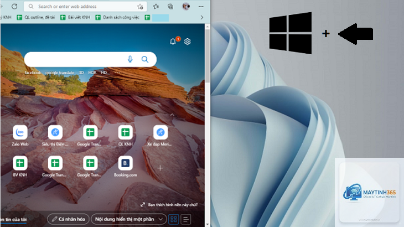Viewport: 404px width, 227px height.
Task: Click the scrollbar up arrow in Edge
Action: [x=208, y=26]
